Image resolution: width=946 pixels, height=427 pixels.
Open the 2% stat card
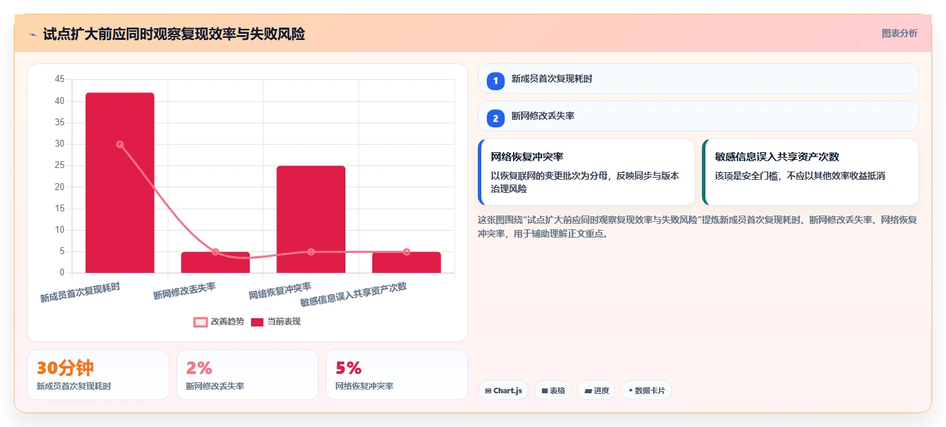pyautogui.click(x=248, y=375)
